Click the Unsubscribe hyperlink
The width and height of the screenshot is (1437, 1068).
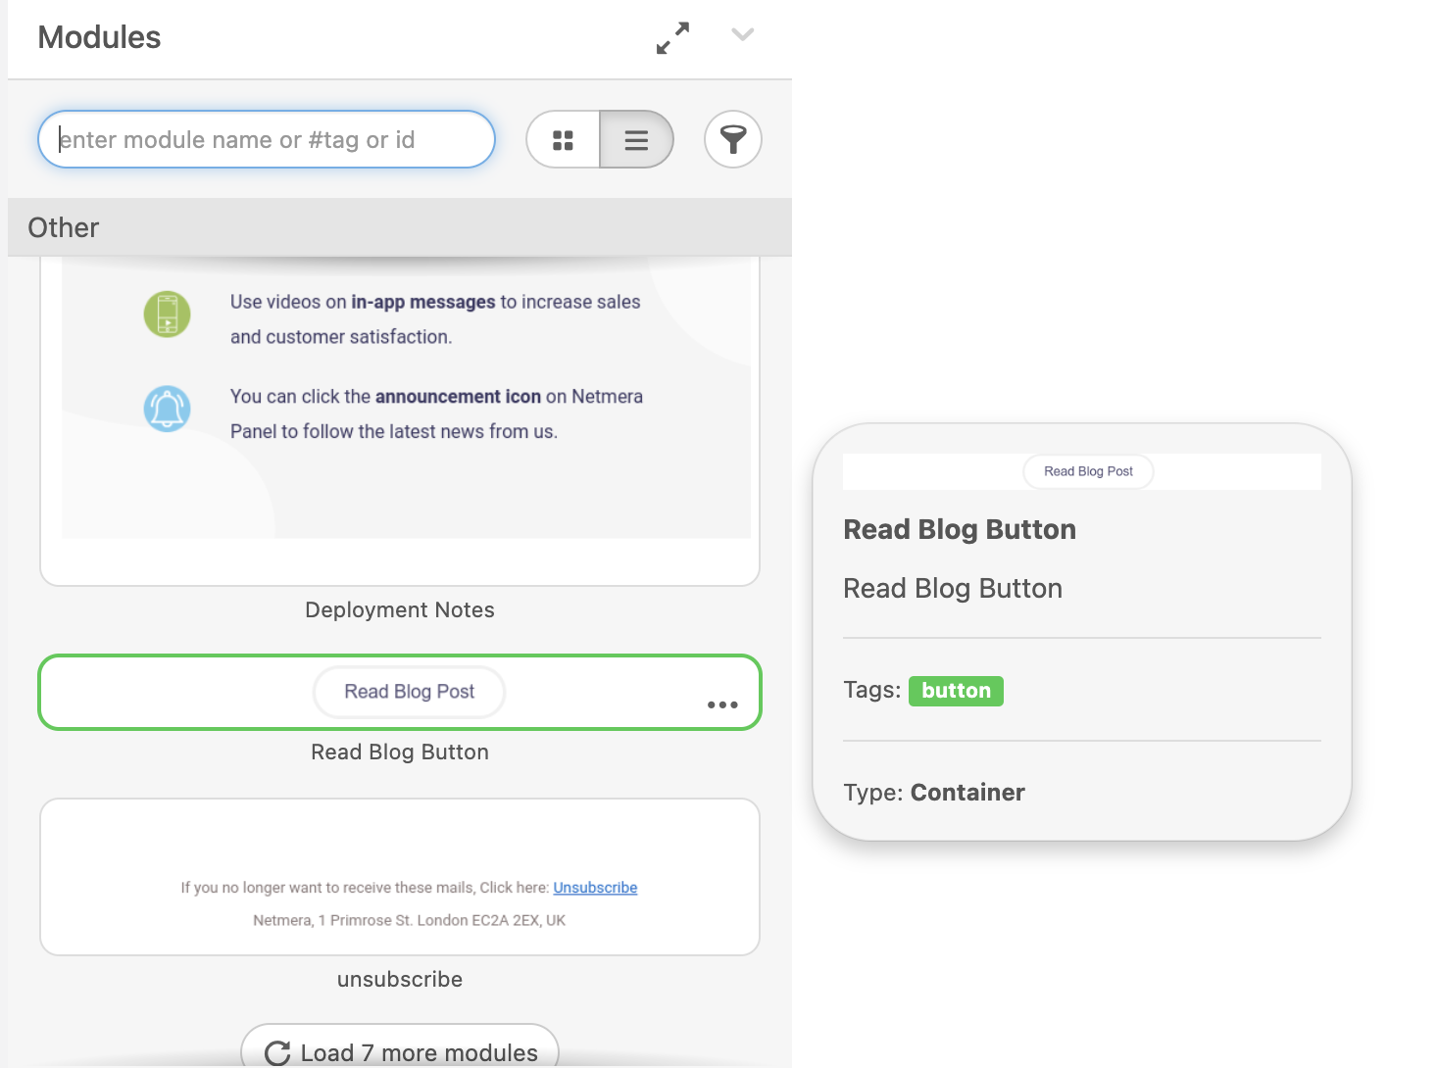coord(595,888)
